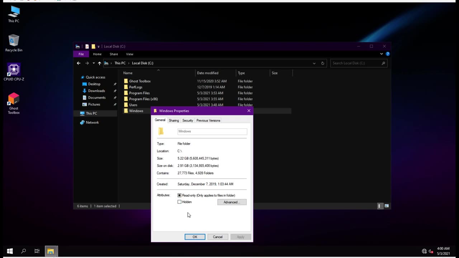The height and width of the screenshot is (258, 459).
Task: Click the PerfLogs folder icon in file list
Action: [126, 87]
